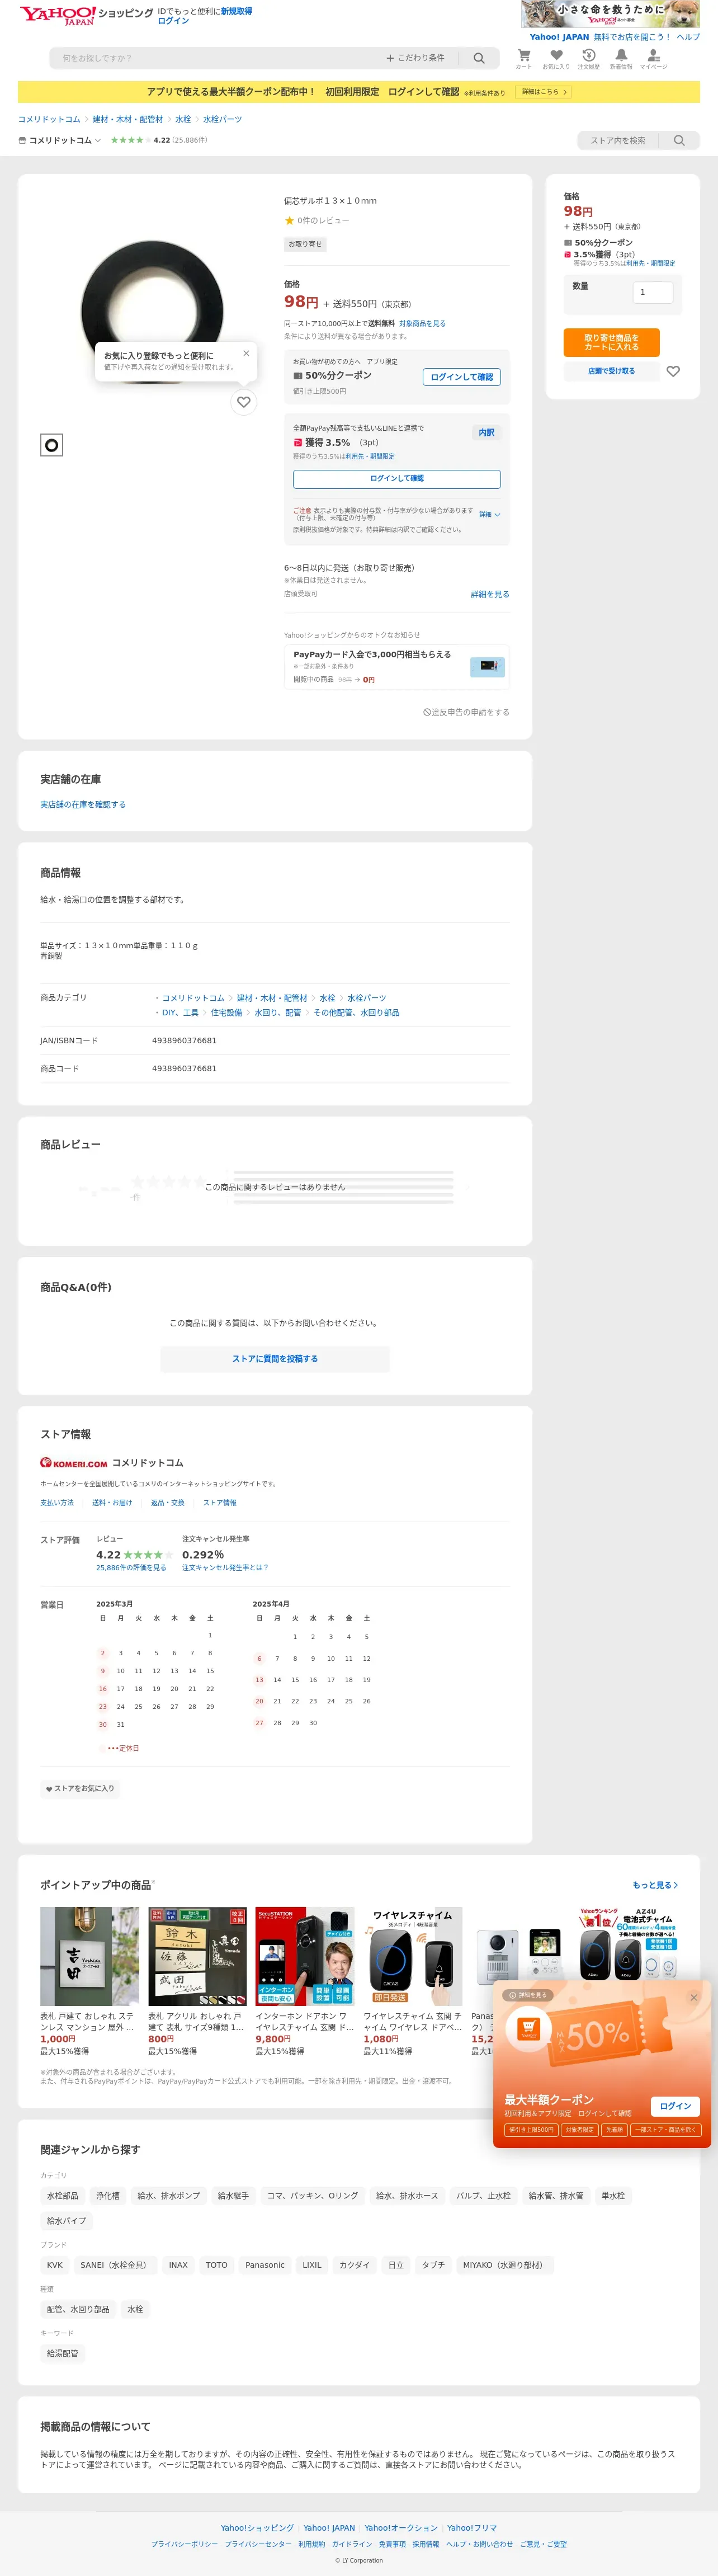Click ヘルプ link at top right
The image size is (718, 2576).
[688, 37]
